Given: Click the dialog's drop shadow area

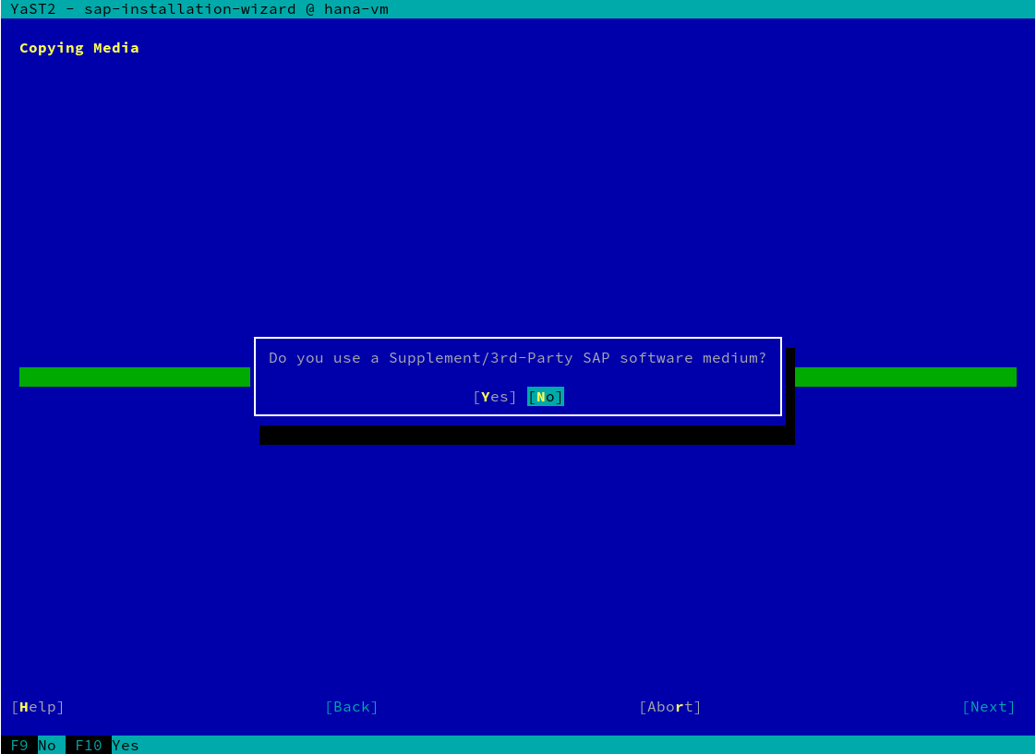Looking at the screenshot, I should coord(526,435).
